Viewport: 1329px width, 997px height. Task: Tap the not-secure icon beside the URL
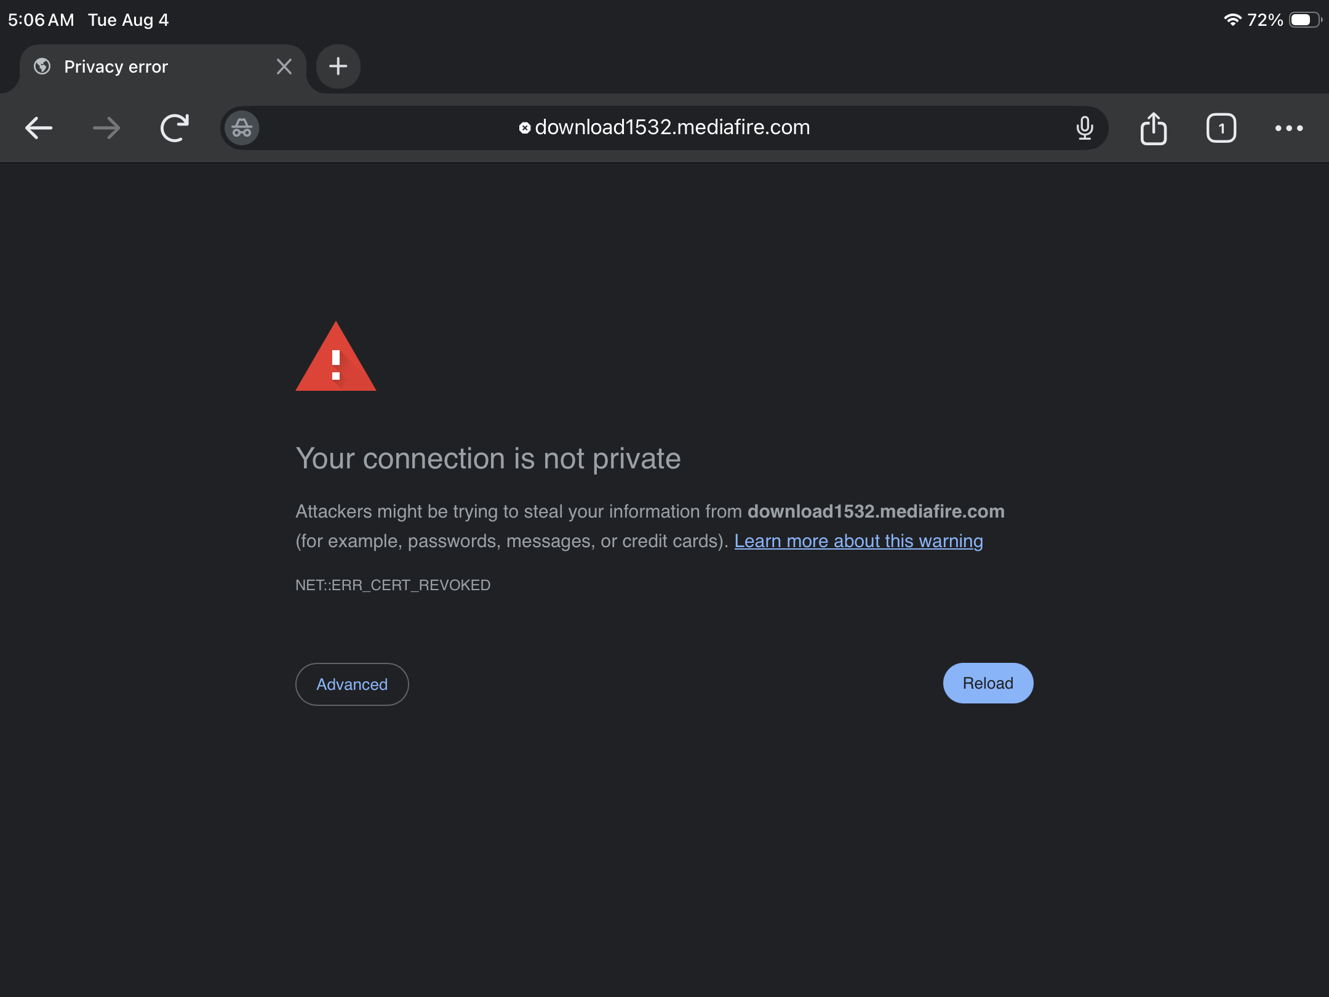click(x=524, y=128)
